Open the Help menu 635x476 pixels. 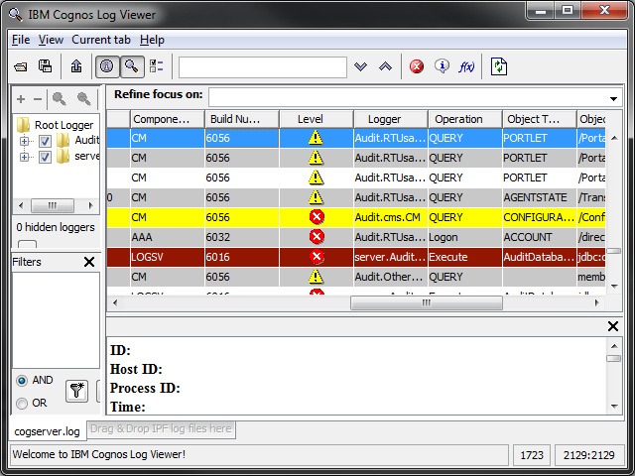pos(152,40)
